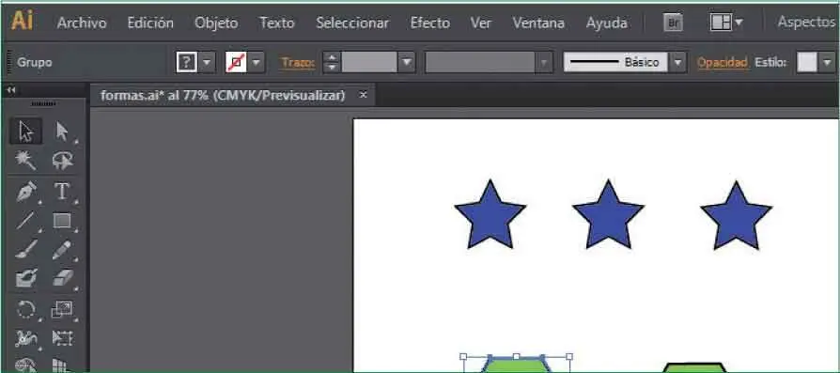This screenshot has height=373, width=840.
Task: Select the Paintbrush tool
Action: click(x=25, y=250)
